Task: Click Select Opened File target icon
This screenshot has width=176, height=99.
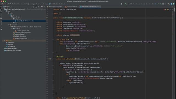Action: (x=34, y=7)
